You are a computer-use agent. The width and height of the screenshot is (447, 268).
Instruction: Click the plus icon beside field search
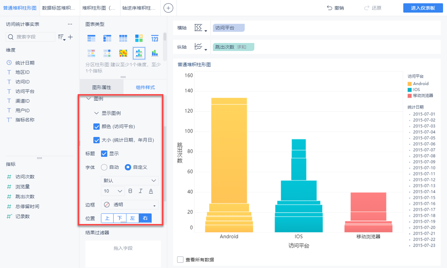[x=70, y=37]
